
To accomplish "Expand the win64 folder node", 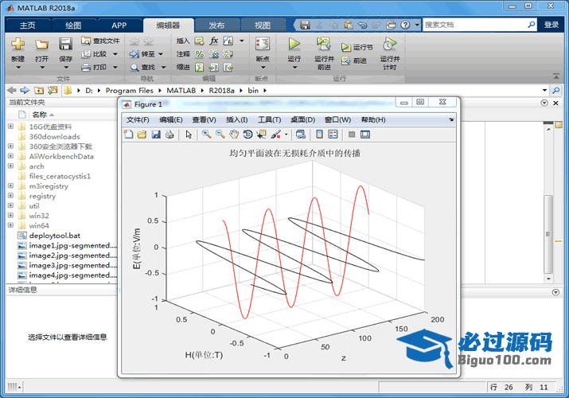I will [10, 225].
